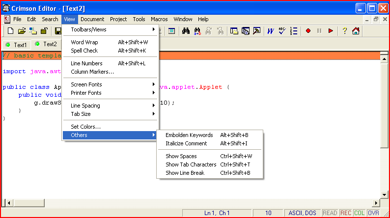Click the Close document toolbar icon
Screen dimensions: 390x218
pos(44,31)
